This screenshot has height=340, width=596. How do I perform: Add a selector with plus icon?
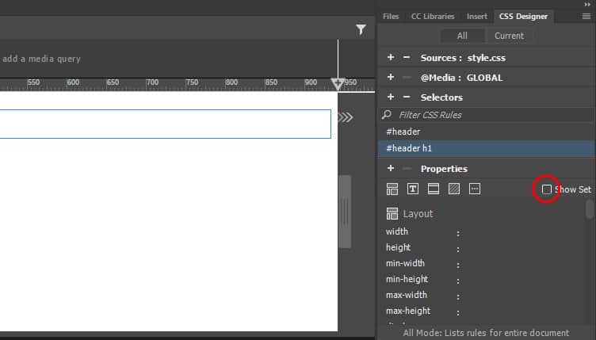[x=391, y=97]
